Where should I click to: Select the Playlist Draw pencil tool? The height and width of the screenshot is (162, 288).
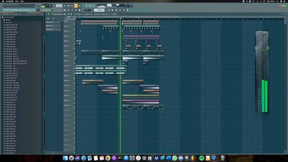[x=53, y=14]
